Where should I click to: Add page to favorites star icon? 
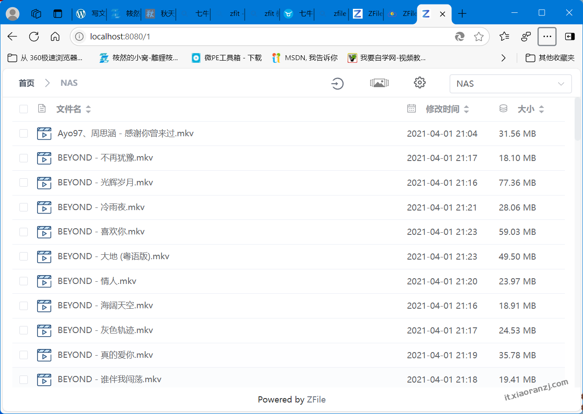(x=479, y=37)
